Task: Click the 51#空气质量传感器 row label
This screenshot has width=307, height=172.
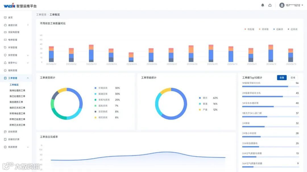Action: (252, 154)
